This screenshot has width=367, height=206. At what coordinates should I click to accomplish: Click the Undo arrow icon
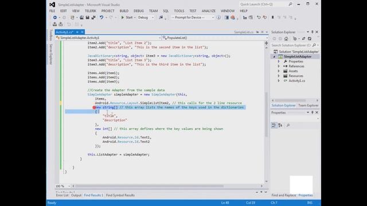point(101,18)
